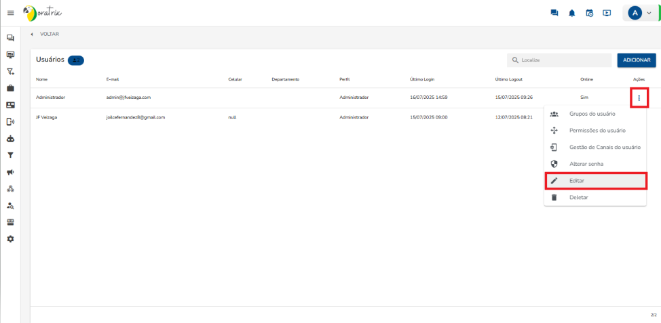
Task: Click the monitor dashboard icon in sidebar
Action: 10,54
